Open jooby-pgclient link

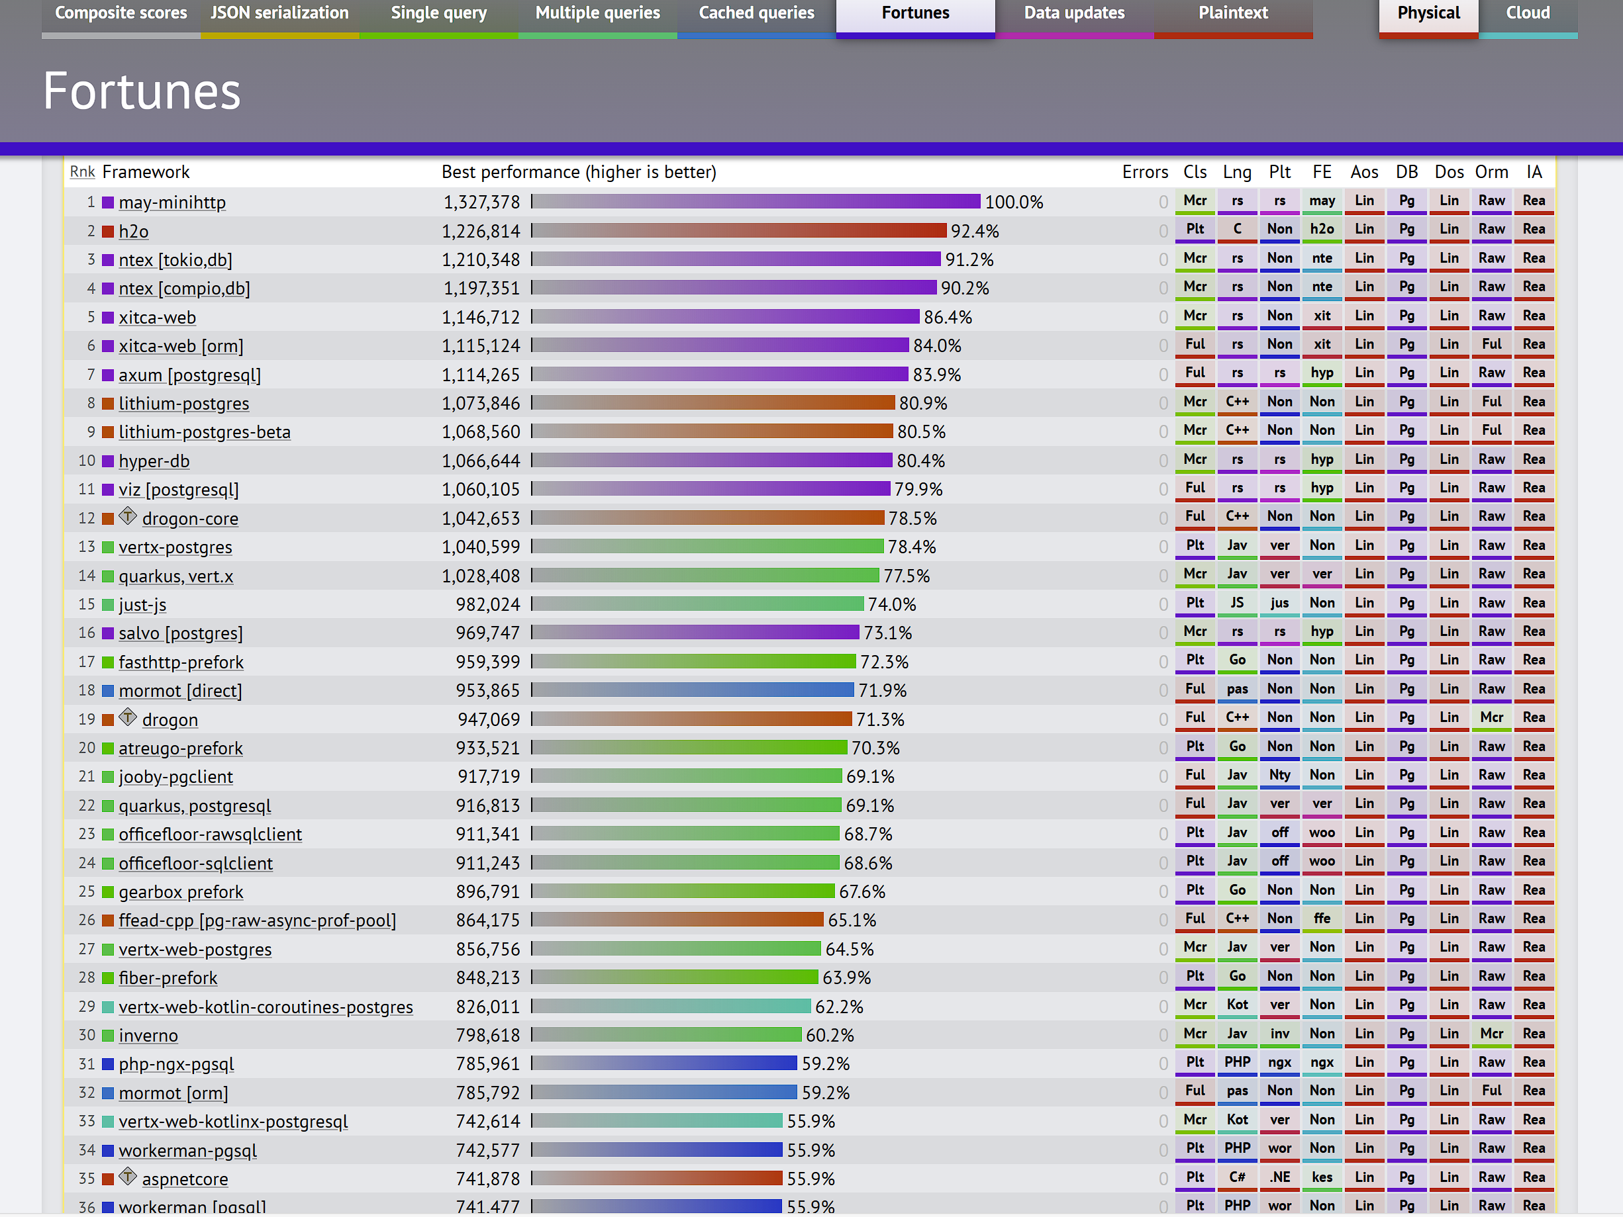click(176, 777)
